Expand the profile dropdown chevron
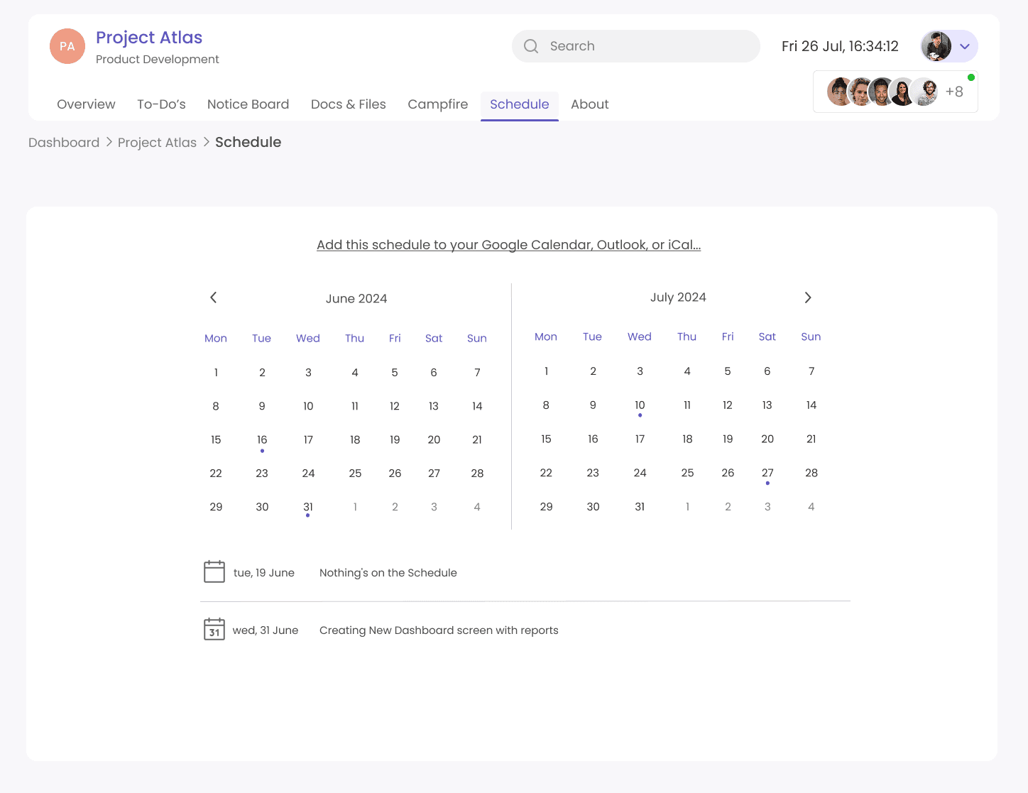 click(x=964, y=46)
